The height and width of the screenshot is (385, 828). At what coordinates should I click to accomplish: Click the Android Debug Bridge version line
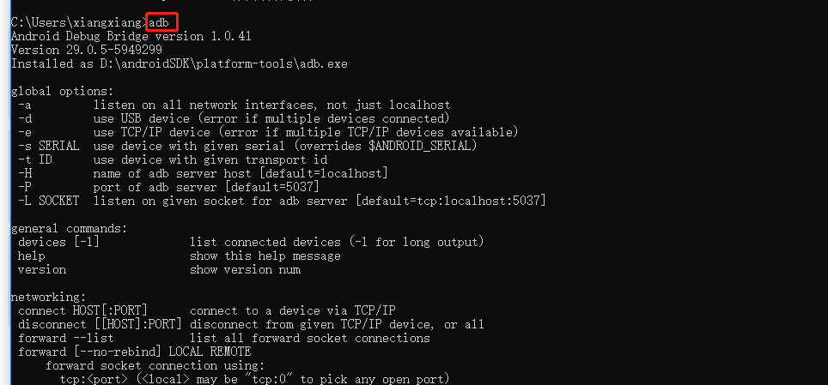(x=131, y=36)
